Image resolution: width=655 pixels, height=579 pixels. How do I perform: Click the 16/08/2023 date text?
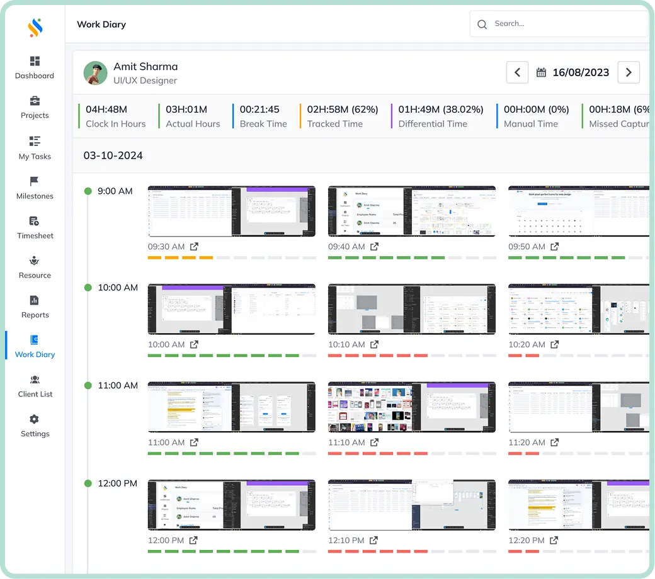click(x=581, y=72)
